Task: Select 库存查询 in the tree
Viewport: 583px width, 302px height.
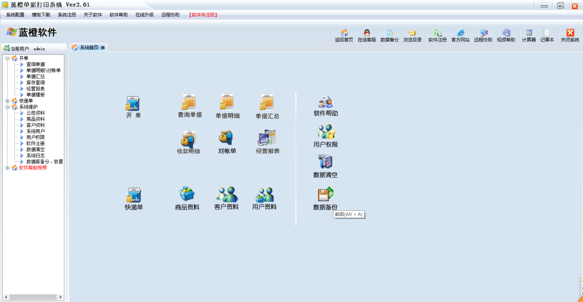Action: pos(36,82)
